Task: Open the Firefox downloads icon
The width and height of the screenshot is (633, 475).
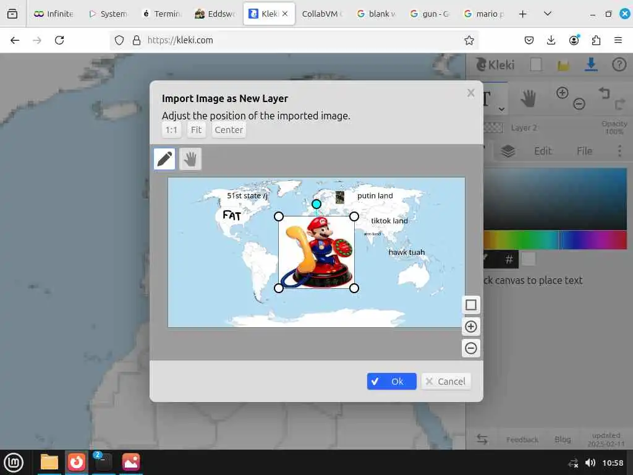Action: tap(551, 40)
